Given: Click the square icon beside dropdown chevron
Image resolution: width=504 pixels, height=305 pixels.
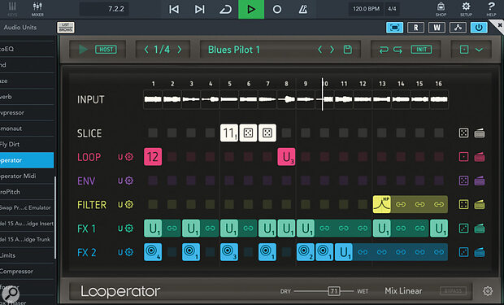Looking at the screenshot, I should (464, 50).
